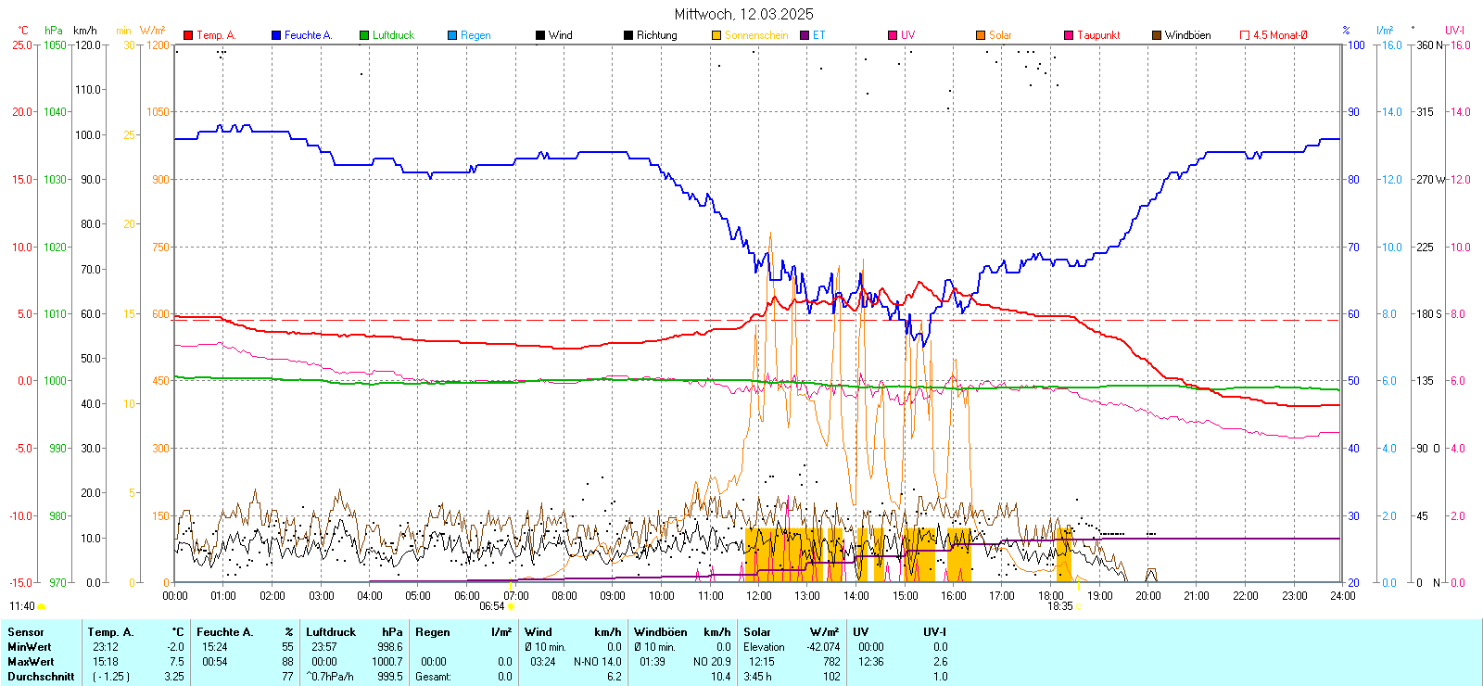
Task: Select the MaxWert row label
Action: click(x=31, y=662)
